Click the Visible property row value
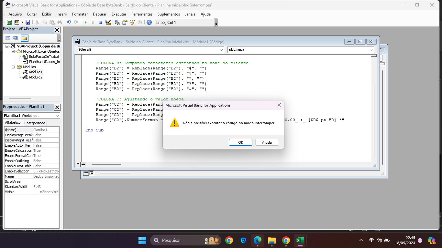Viewport: 442px width, 248px height. [x=46, y=192]
